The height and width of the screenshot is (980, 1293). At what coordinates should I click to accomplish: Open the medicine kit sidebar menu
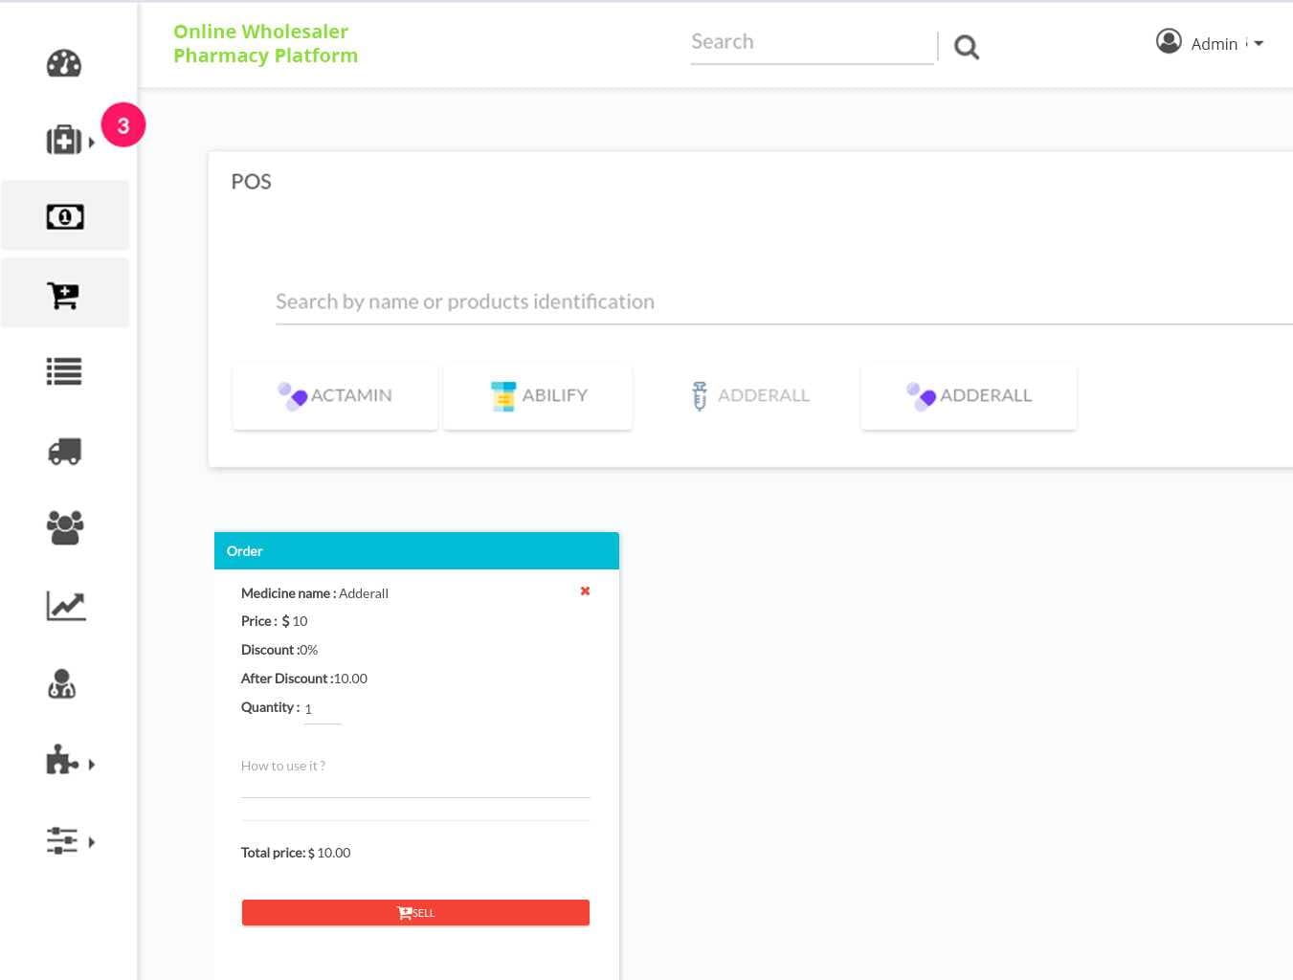pyautogui.click(x=64, y=140)
